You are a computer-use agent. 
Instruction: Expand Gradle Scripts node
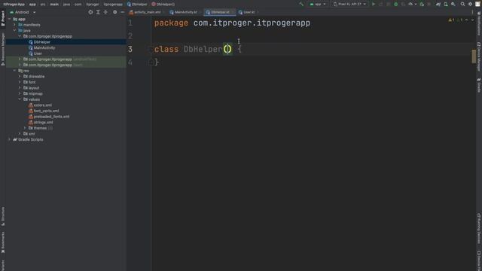[x=9, y=139]
